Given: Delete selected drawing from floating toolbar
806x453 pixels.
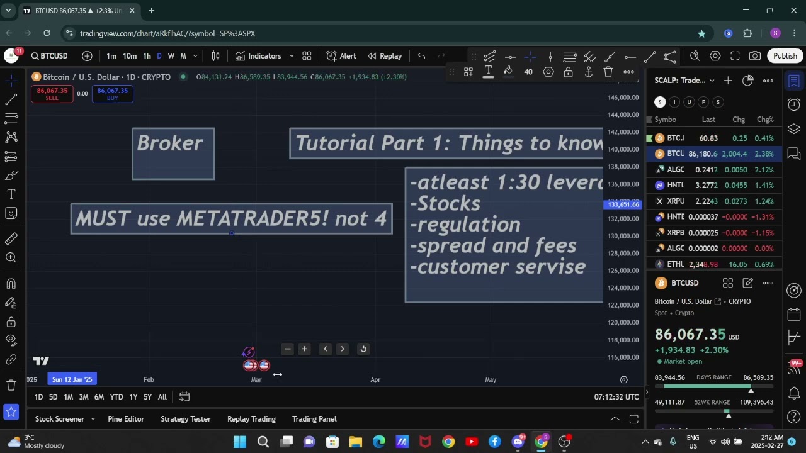Looking at the screenshot, I should coord(608,72).
